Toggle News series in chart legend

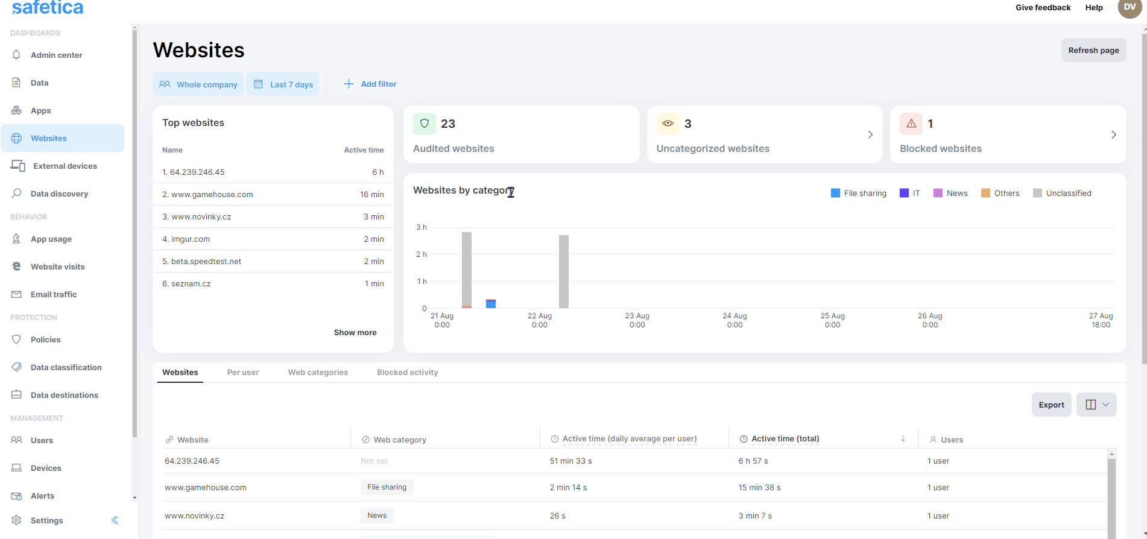coord(950,193)
